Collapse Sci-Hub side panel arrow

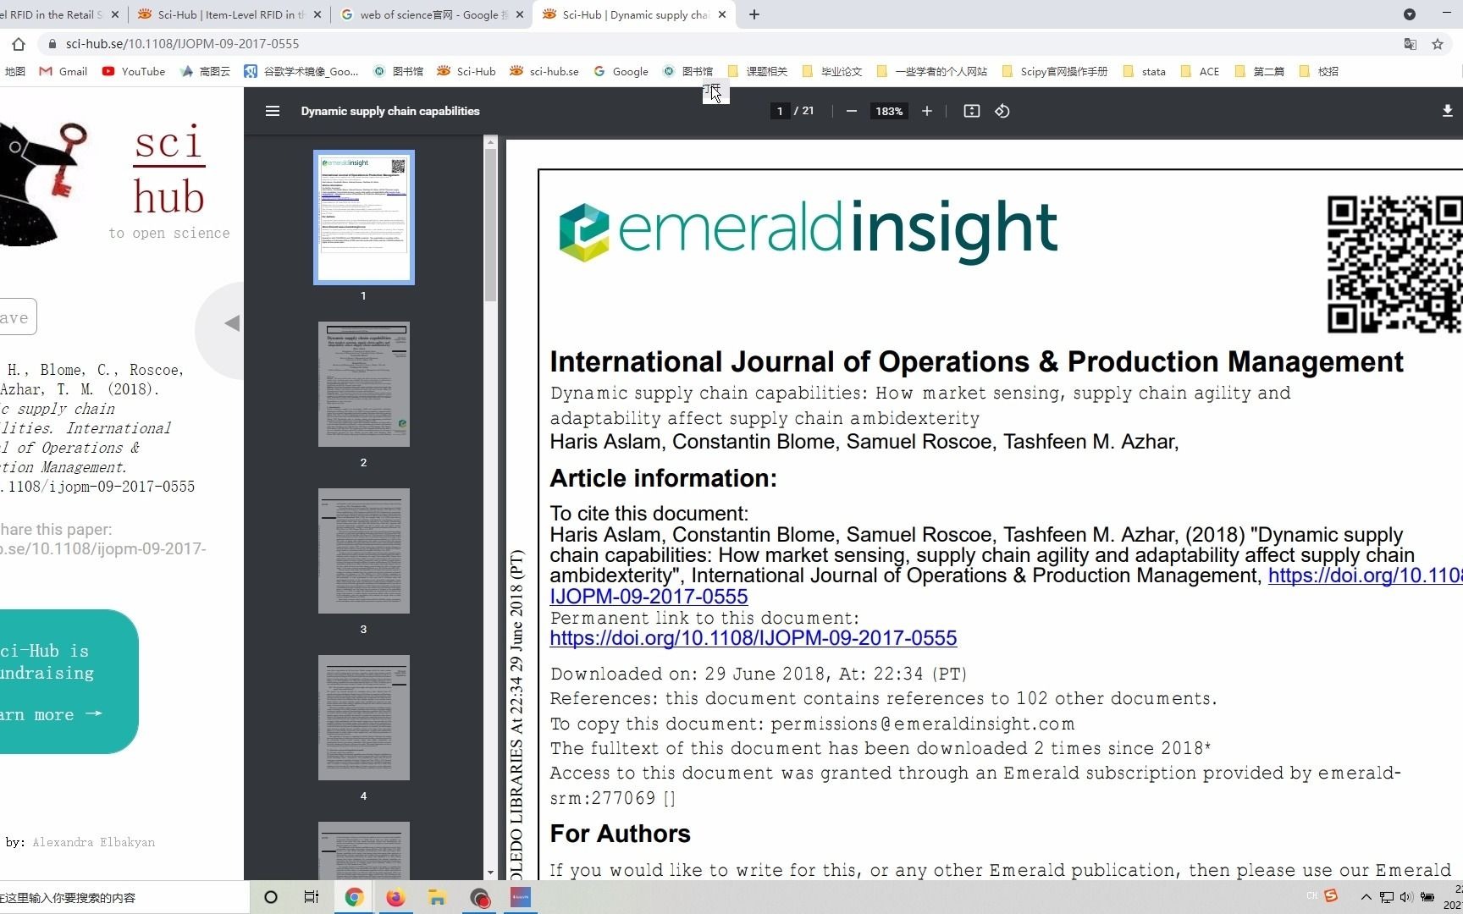tap(231, 323)
